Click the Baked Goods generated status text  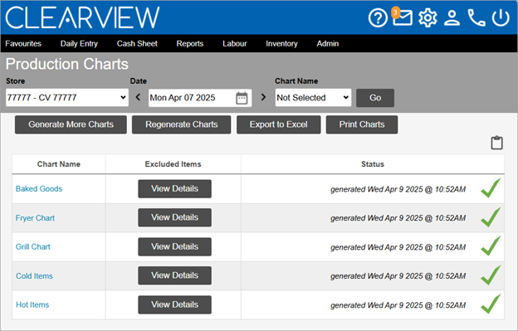398,189
